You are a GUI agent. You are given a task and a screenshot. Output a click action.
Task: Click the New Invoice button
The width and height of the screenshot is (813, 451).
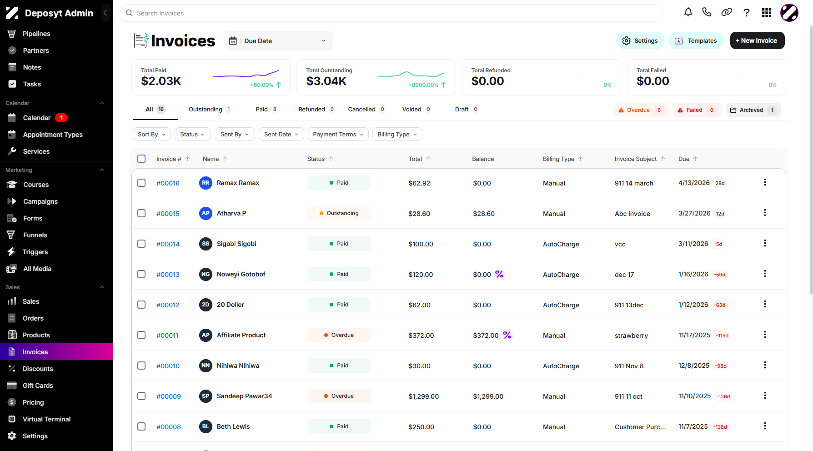(x=757, y=40)
